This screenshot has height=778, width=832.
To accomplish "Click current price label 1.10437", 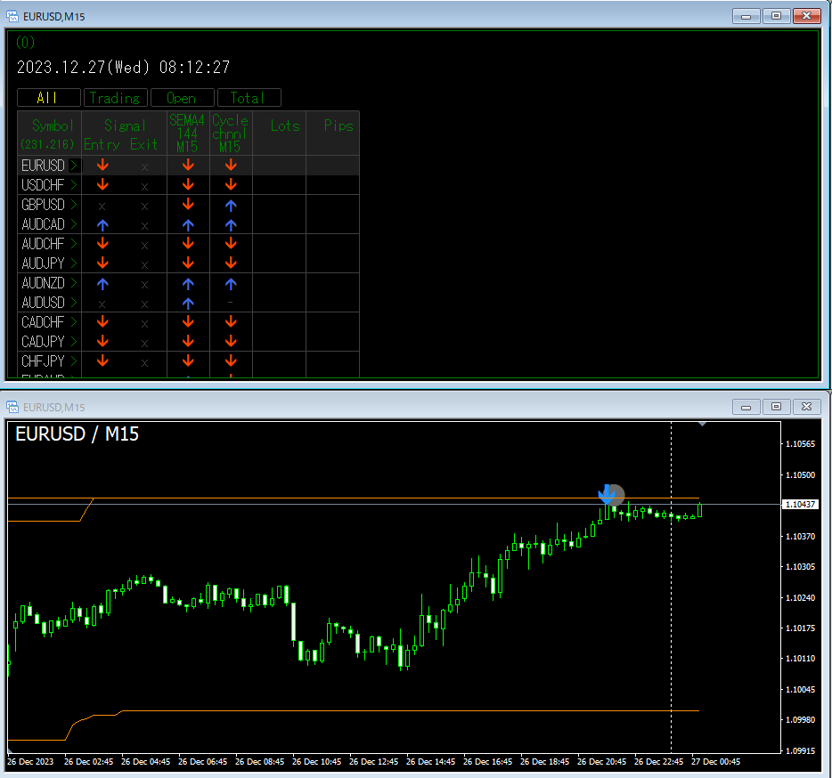I will pos(800,505).
